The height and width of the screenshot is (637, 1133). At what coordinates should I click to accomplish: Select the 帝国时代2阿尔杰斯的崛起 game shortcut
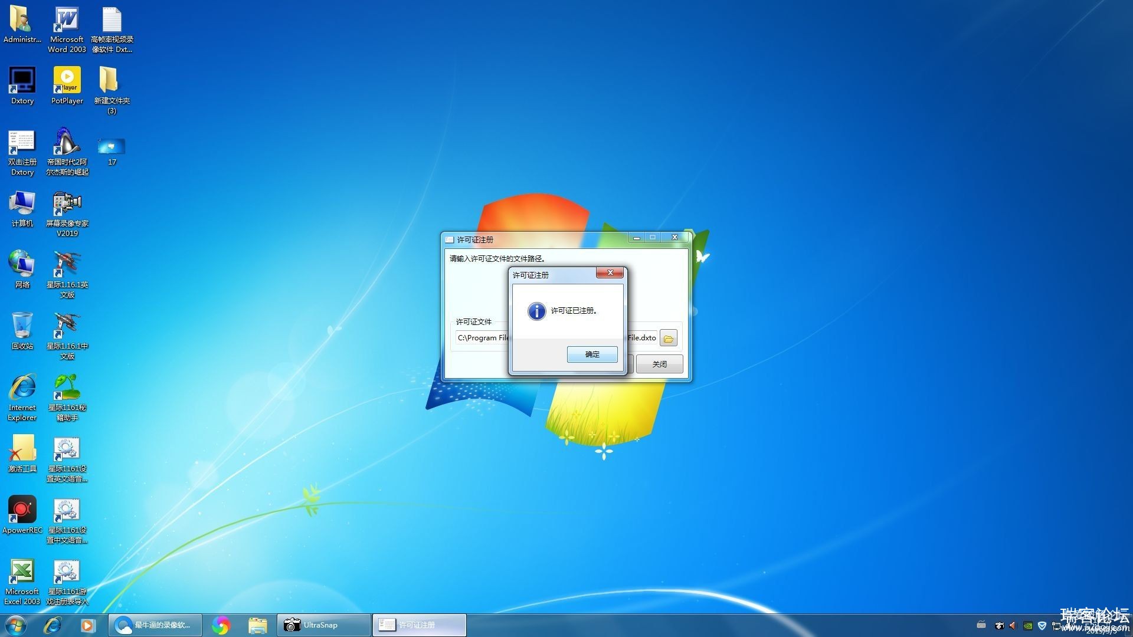point(67,153)
